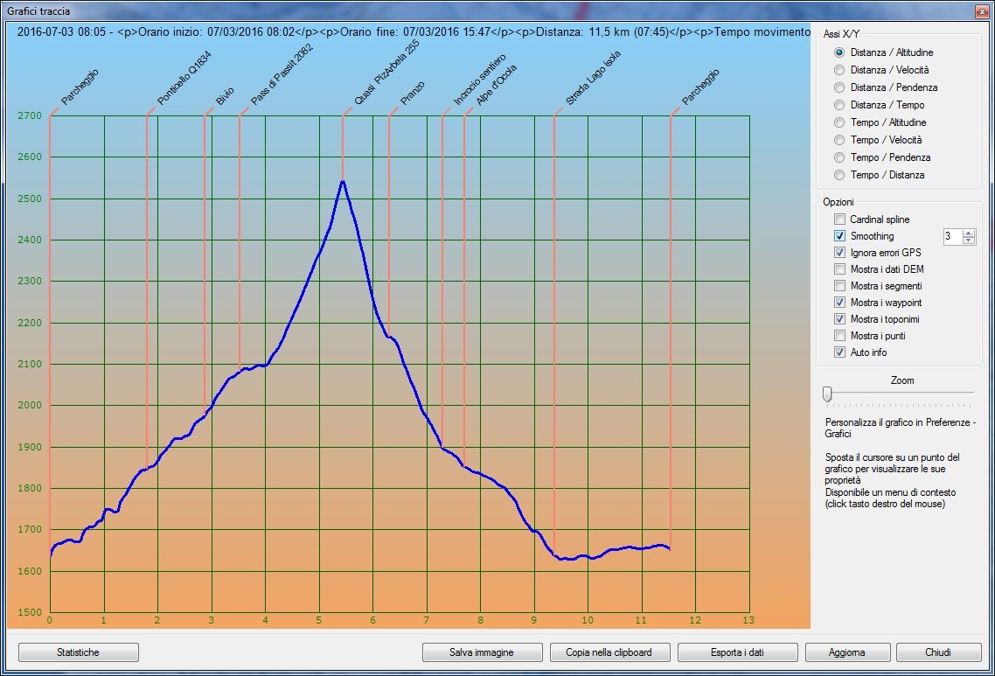Click Esporta i dati button
Screen dimensions: 995x676
737,652
